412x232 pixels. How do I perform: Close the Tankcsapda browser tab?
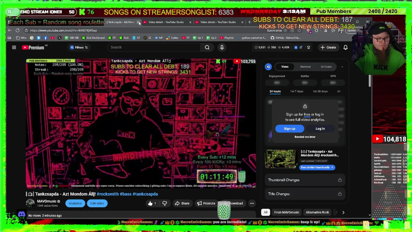[x=138, y=22]
